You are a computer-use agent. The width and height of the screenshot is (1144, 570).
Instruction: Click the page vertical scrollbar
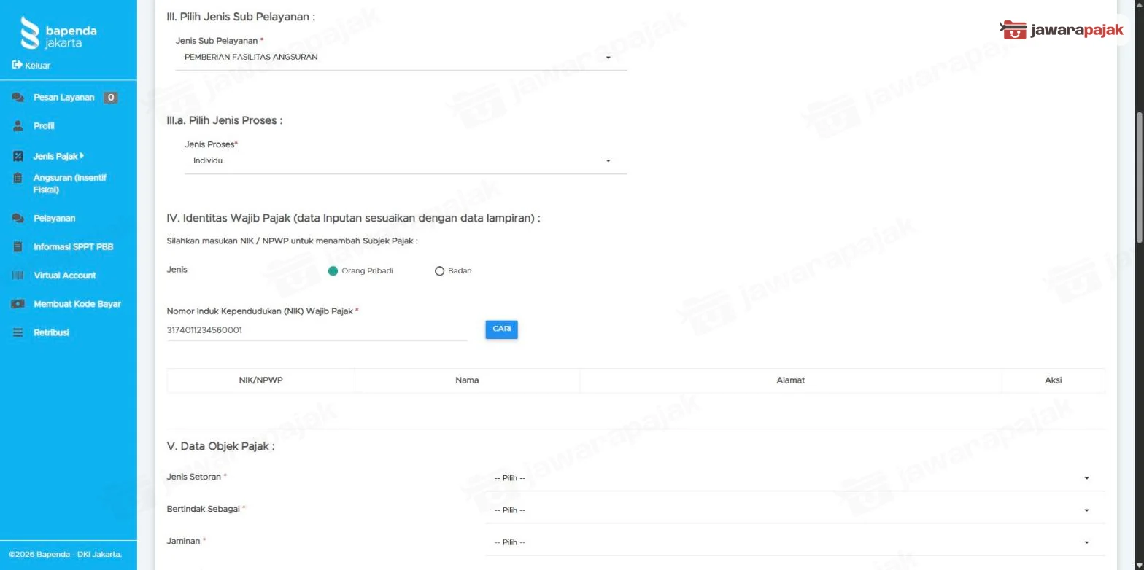pos(1140,179)
